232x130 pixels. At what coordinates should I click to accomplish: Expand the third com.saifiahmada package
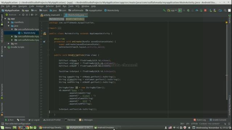(12, 40)
